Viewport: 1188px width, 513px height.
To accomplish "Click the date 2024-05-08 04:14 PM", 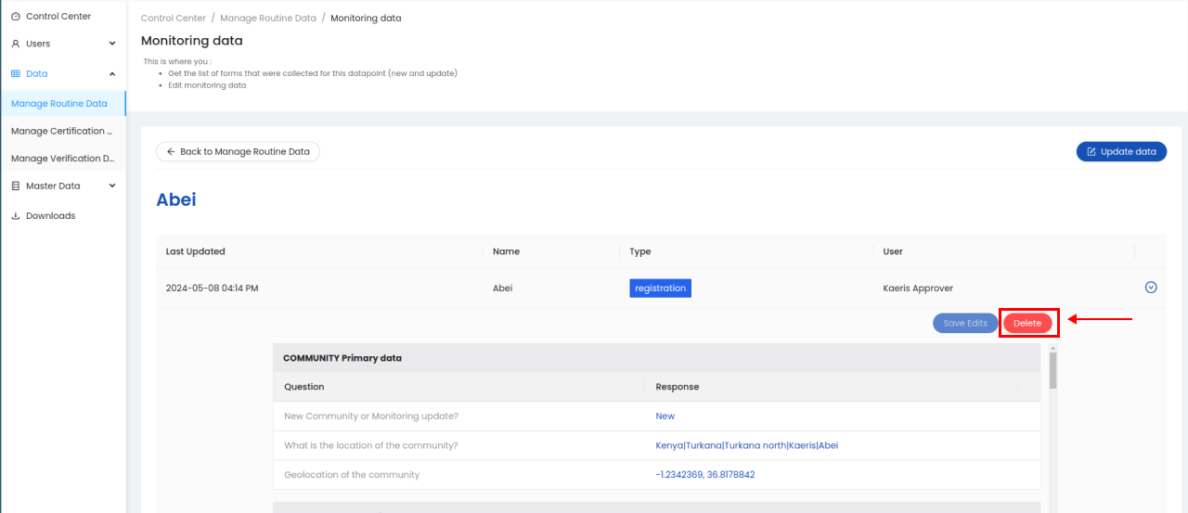I will [x=212, y=289].
